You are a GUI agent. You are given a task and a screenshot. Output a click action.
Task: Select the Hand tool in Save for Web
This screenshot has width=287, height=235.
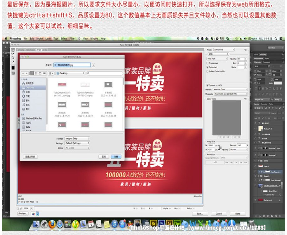coord(13,50)
